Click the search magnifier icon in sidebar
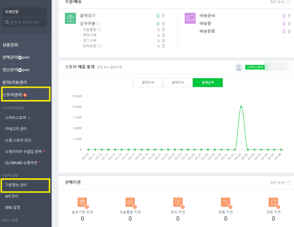 click(x=7, y=22)
